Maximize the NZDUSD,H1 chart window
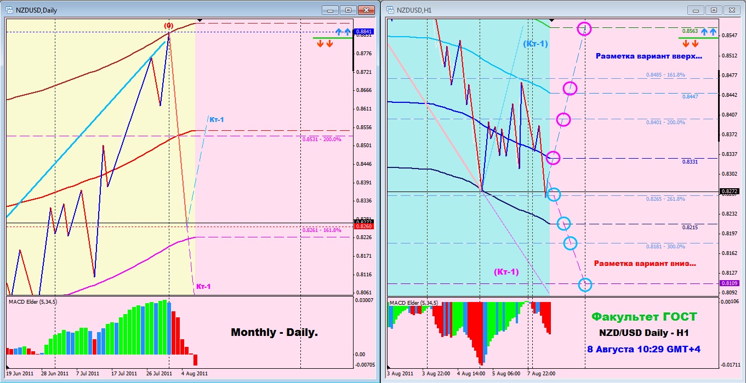The height and width of the screenshot is (383, 746). click(x=713, y=10)
